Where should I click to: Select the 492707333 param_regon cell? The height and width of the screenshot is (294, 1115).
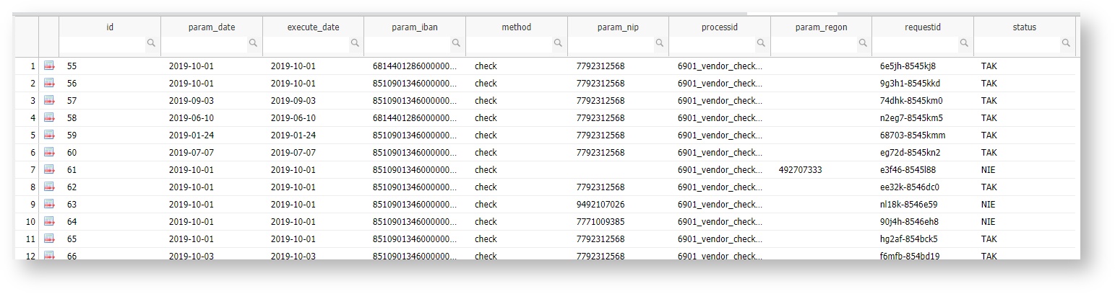click(x=800, y=170)
